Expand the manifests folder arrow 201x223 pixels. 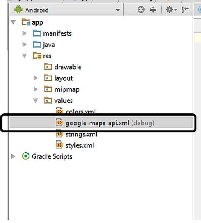(24, 33)
